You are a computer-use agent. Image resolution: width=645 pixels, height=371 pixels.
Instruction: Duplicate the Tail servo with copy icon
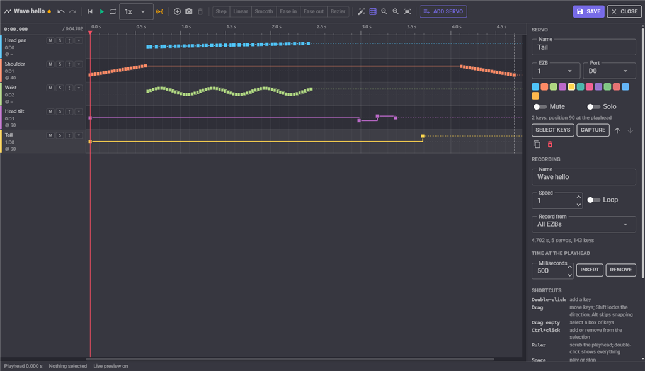(537, 144)
